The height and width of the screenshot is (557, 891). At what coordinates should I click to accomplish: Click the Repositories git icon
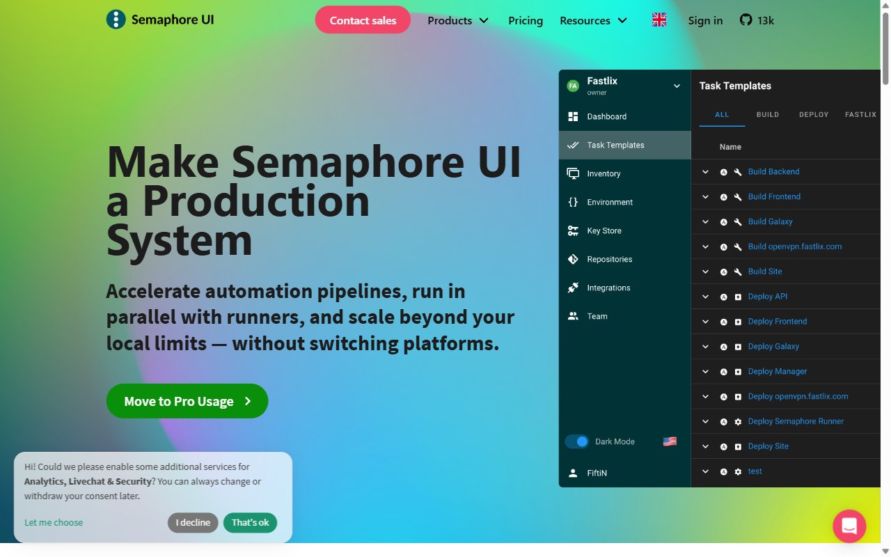pyautogui.click(x=573, y=259)
